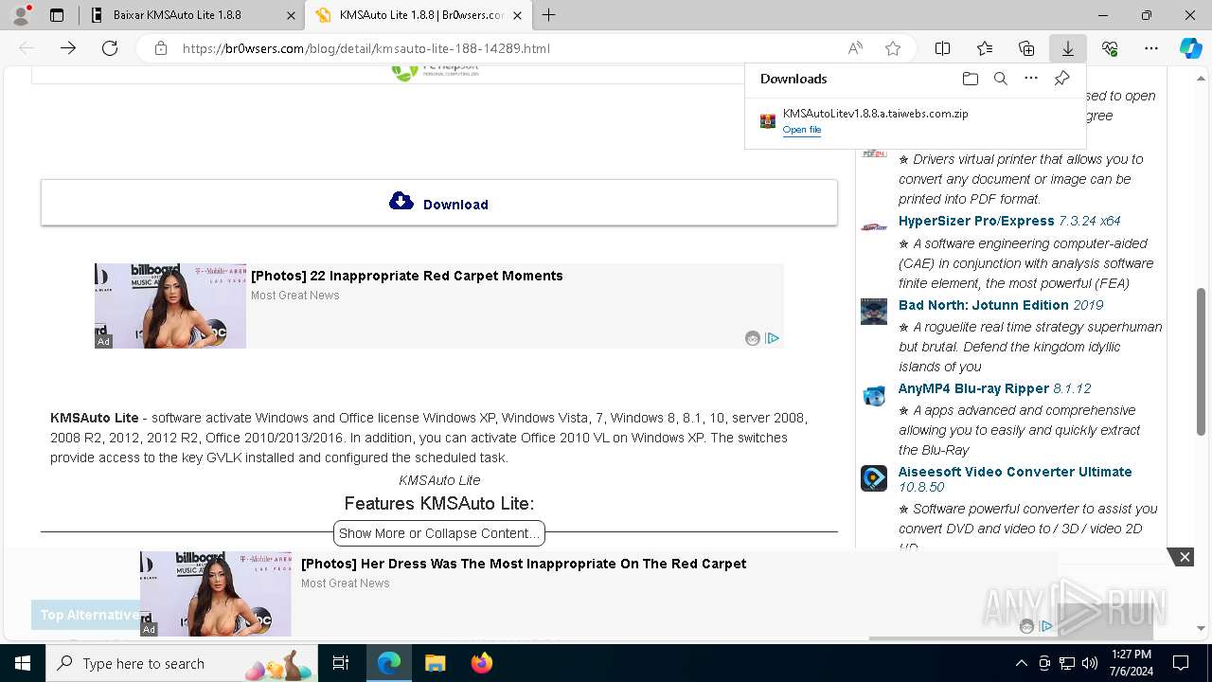Click Her Dress Was Most Inappropriate ad headline
Screen dimensions: 1212x682
tap(524, 564)
